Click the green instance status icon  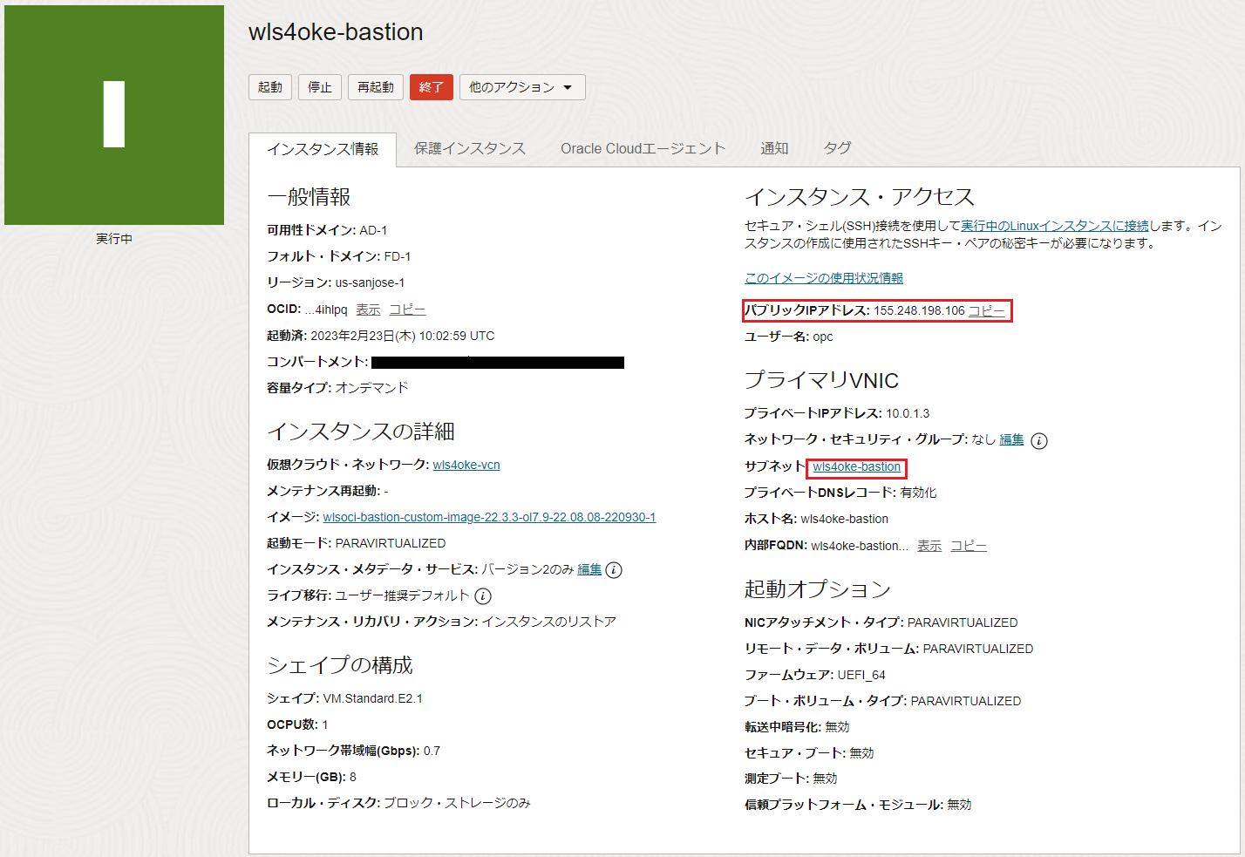click(x=114, y=114)
